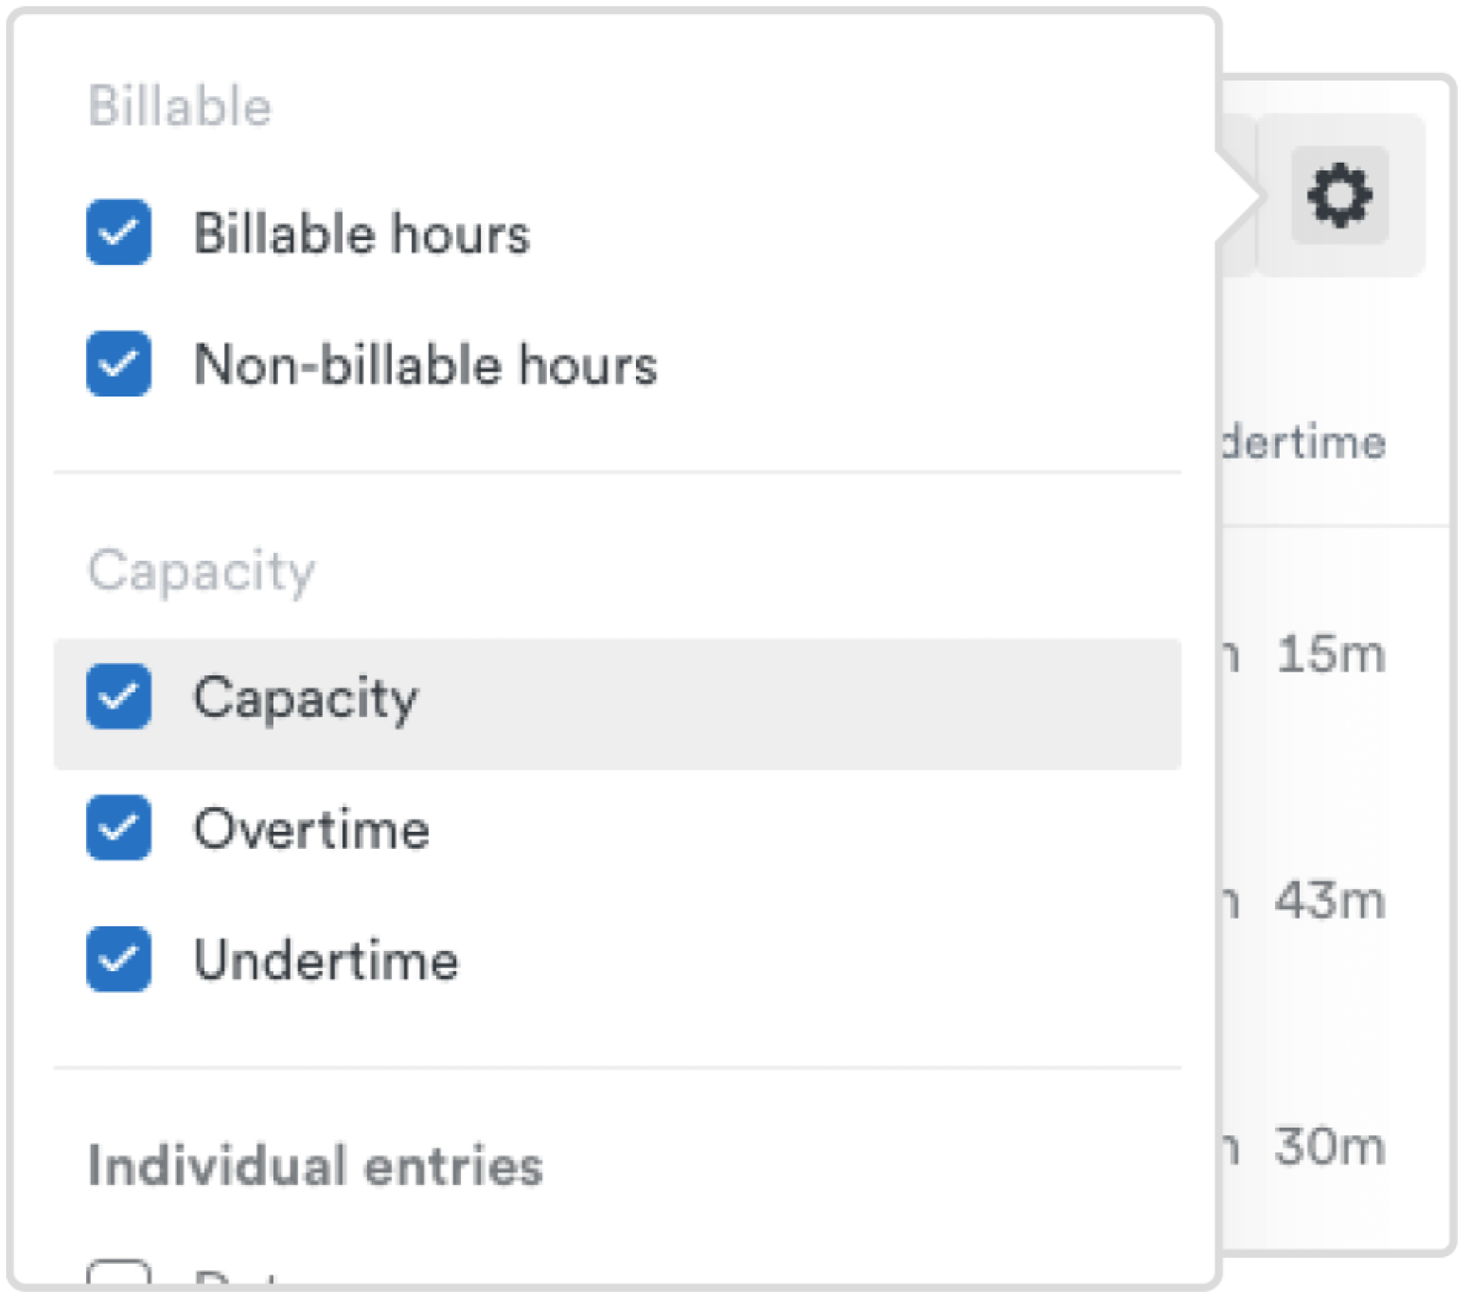This screenshot has width=1464, height=1298.
Task: Toggle the Undertime checkbox off
Action: pyautogui.click(x=119, y=960)
